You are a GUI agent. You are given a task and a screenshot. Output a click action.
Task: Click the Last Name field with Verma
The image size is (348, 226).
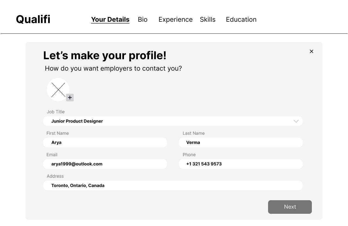pos(241,143)
